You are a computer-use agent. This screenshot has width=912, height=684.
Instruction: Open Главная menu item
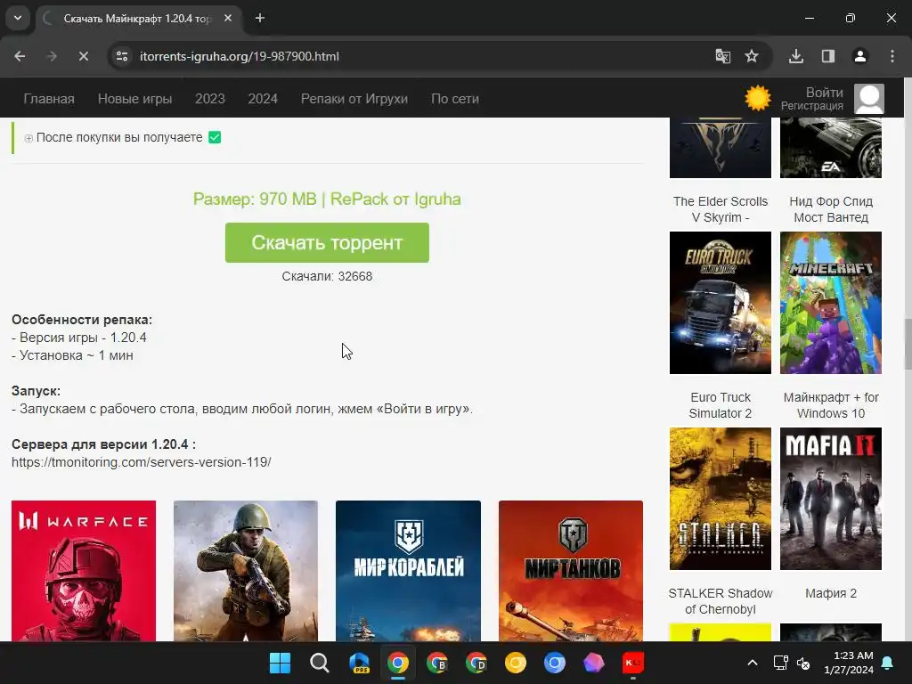(x=49, y=99)
